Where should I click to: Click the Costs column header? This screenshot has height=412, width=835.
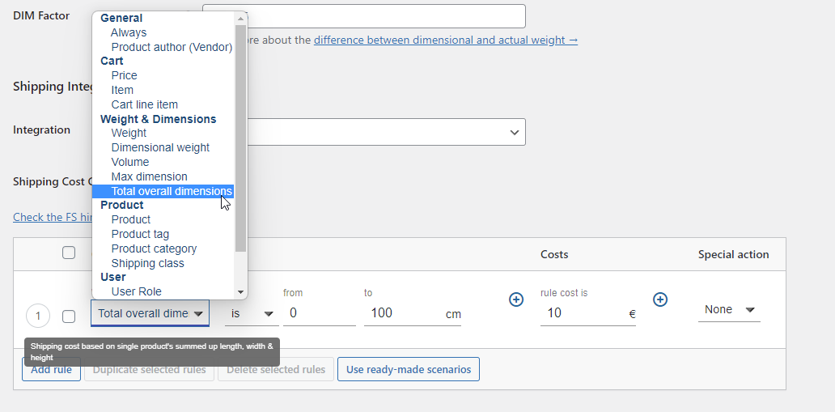(x=554, y=254)
